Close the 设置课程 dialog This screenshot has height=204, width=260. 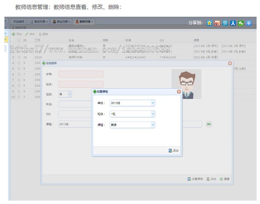tap(179, 91)
